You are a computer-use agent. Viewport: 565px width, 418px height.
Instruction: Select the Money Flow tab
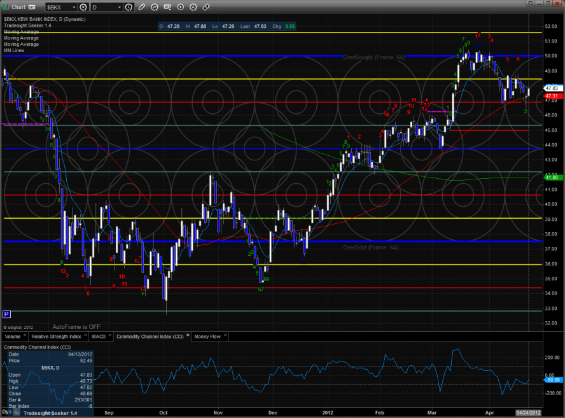[x=207, y=336]
